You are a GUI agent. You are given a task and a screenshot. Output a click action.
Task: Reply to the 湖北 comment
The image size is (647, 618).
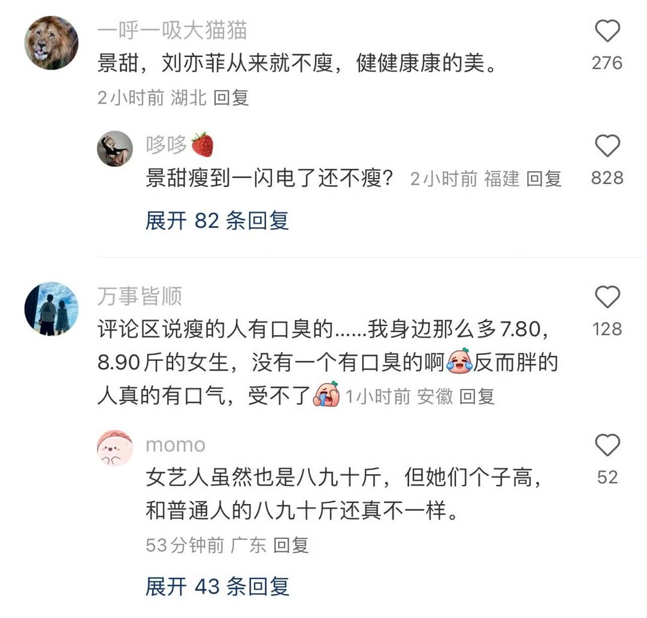231,98
